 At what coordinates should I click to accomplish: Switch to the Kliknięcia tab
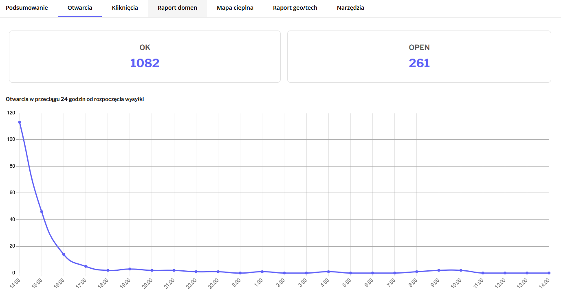tap(125, 8)
